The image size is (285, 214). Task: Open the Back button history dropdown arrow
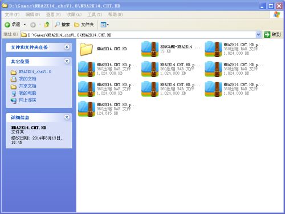click(25, 25)
